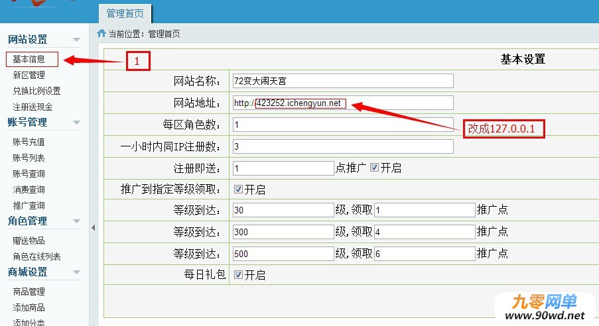Open the 管理首页 tab
Screen dimensions: 599x326
(125, 14)
